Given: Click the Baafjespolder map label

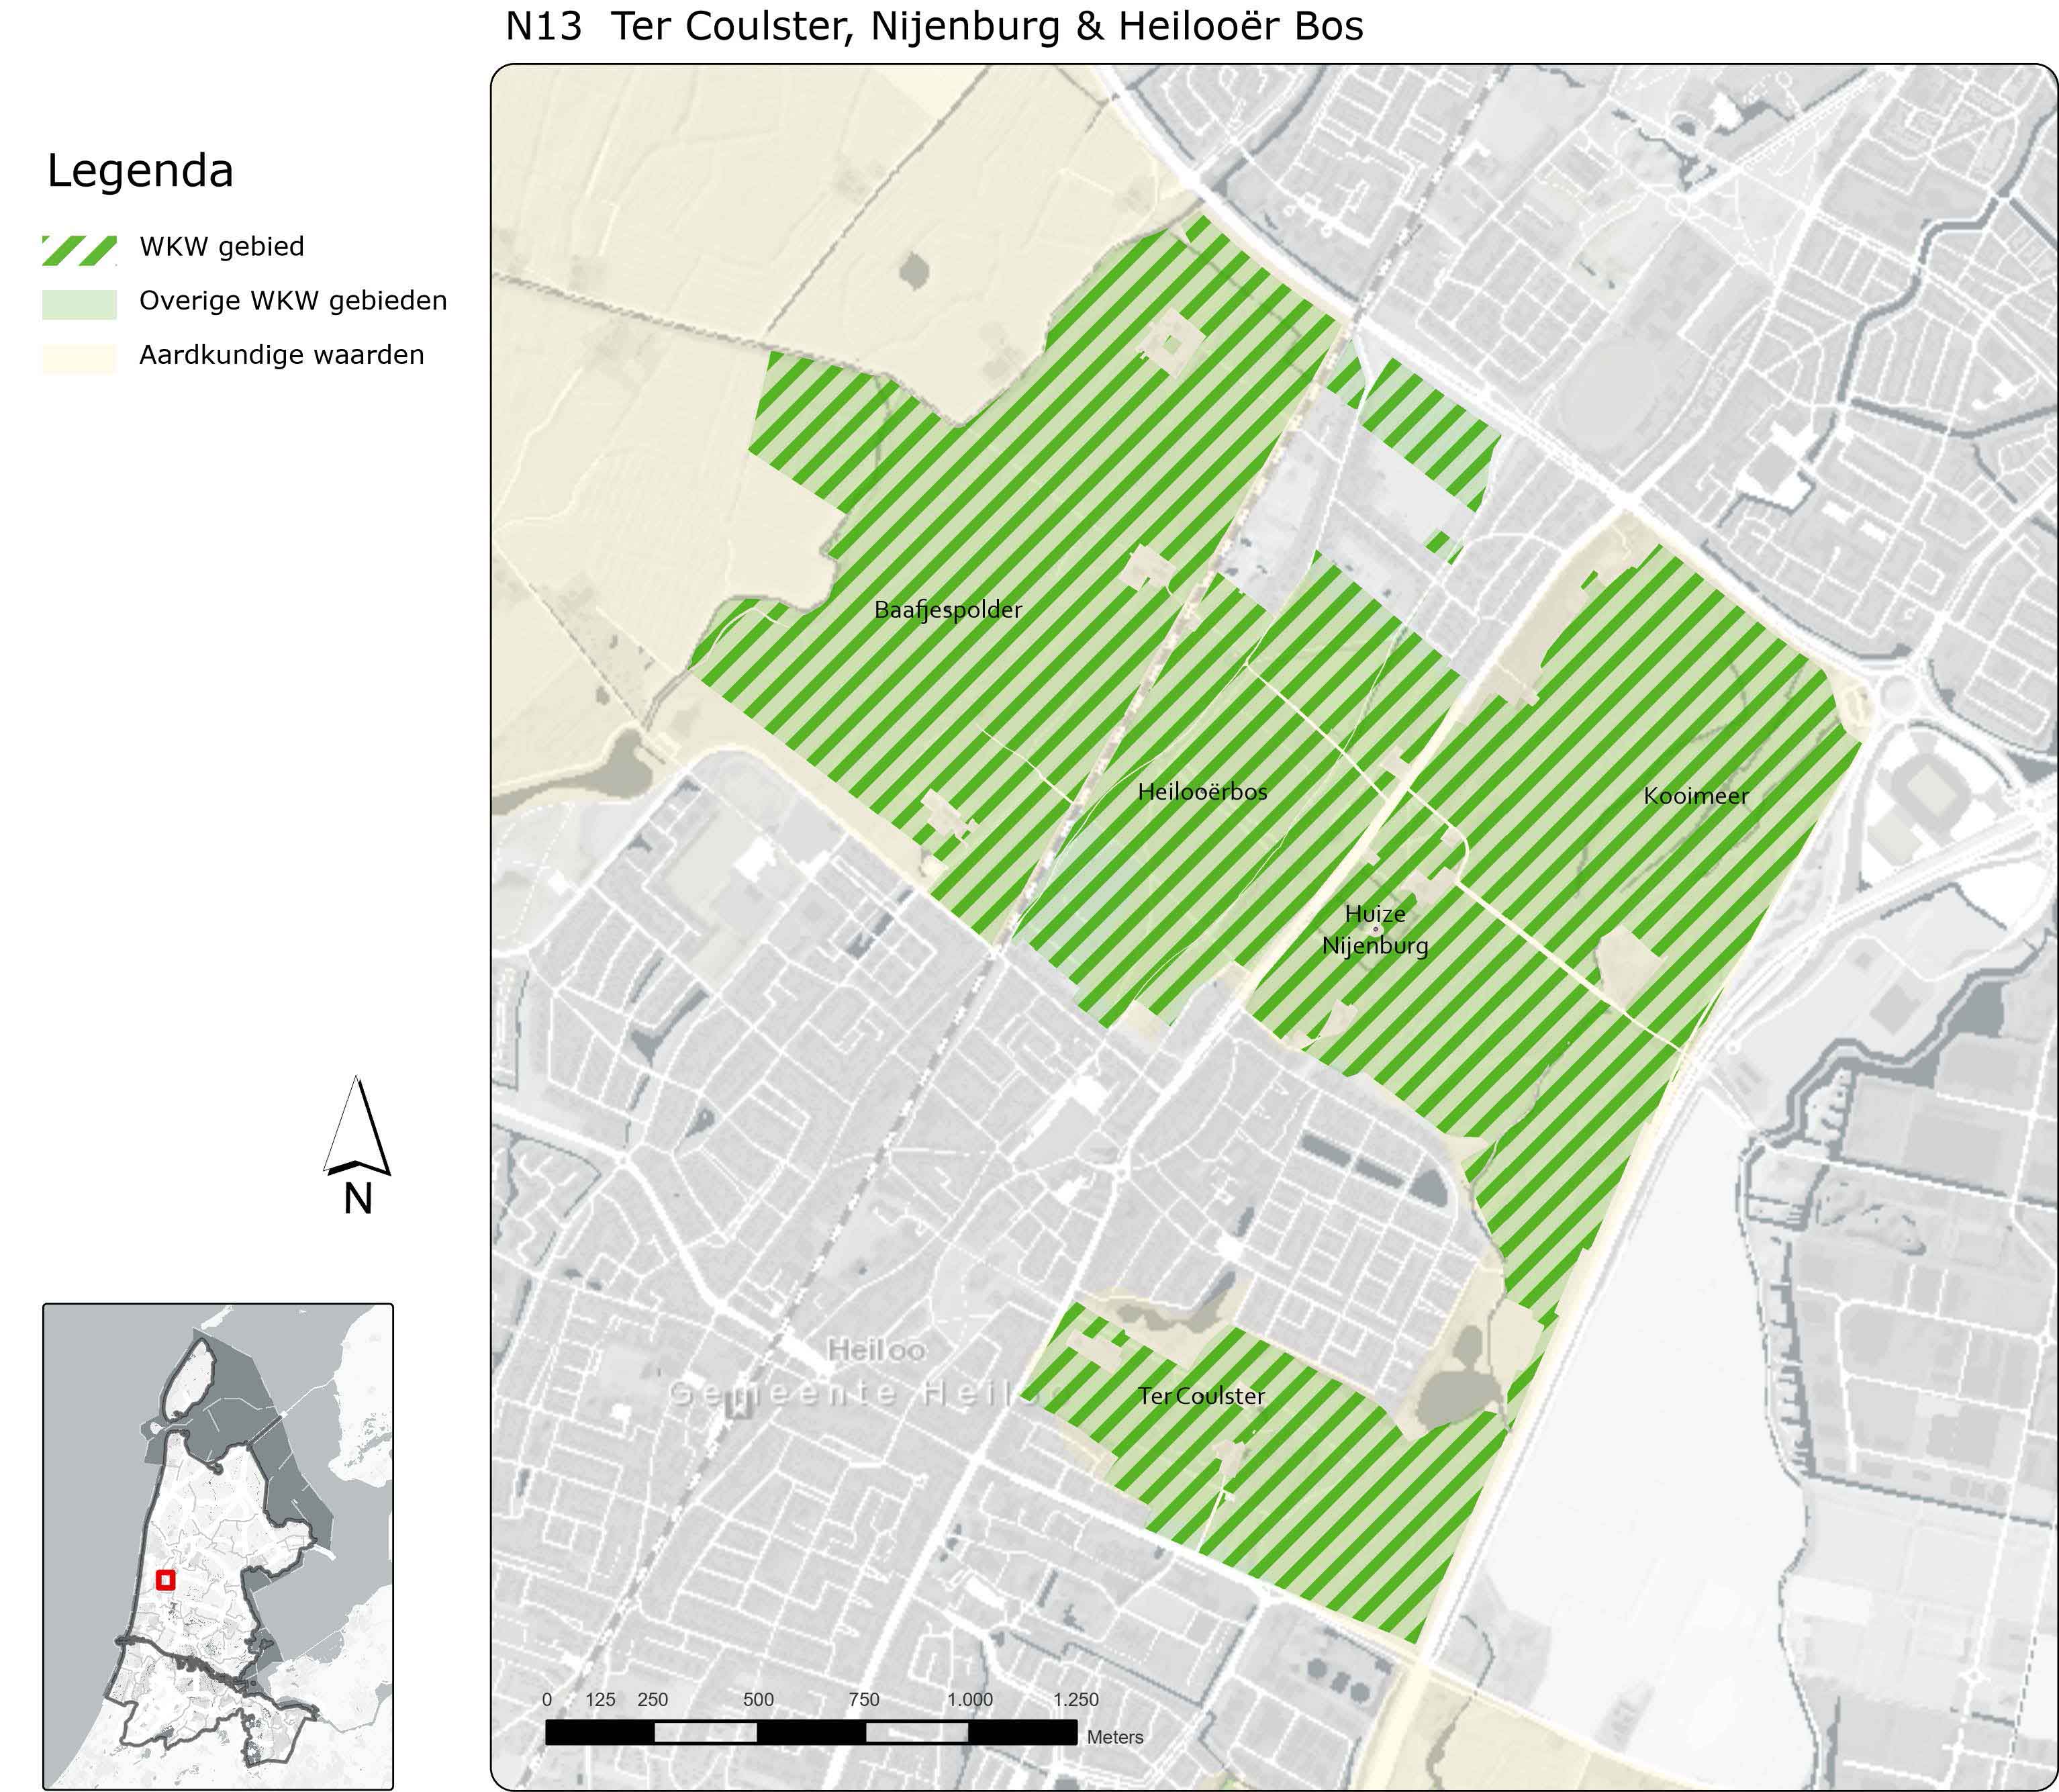Looking at the screenshot, I should (948, 610).
